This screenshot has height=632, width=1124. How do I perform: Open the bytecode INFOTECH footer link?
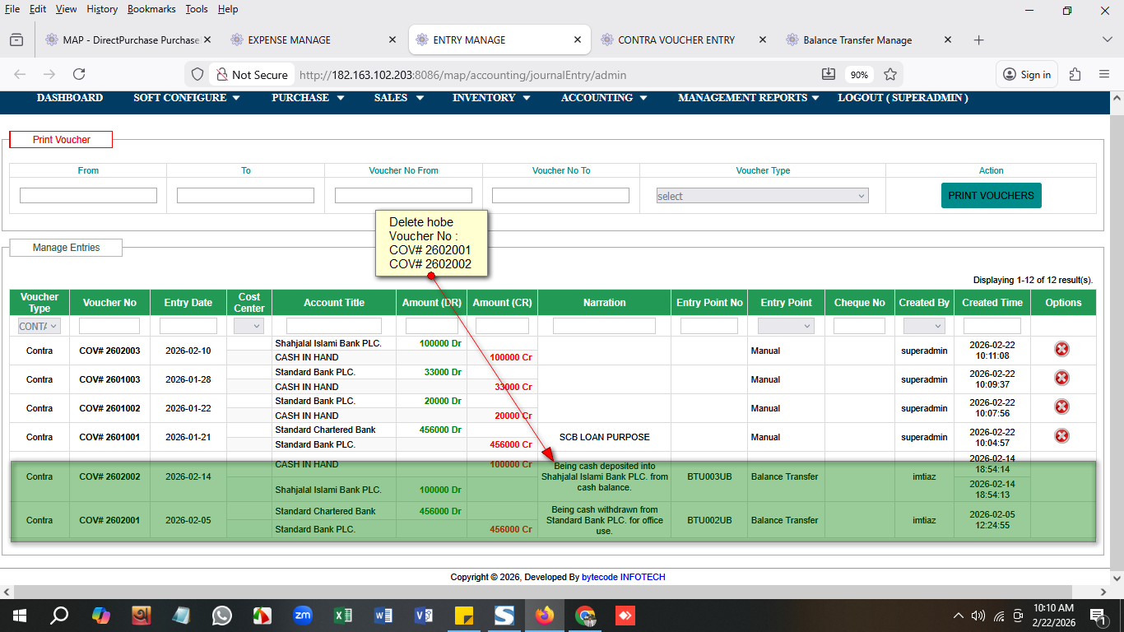[623, 577]
